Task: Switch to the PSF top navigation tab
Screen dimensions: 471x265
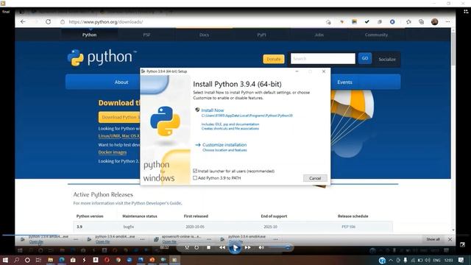Action: pos(146,35)
